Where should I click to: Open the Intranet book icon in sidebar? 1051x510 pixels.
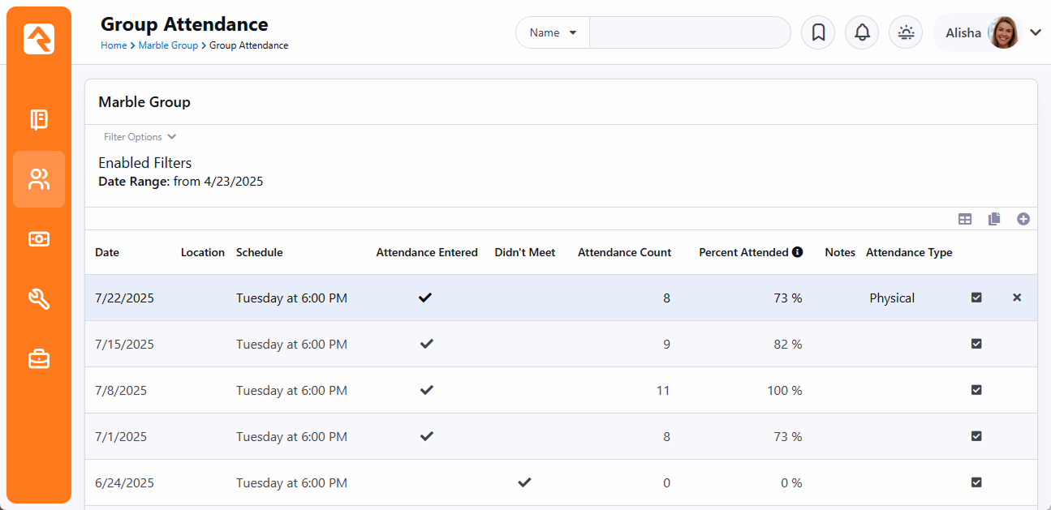tap(39, 120)
